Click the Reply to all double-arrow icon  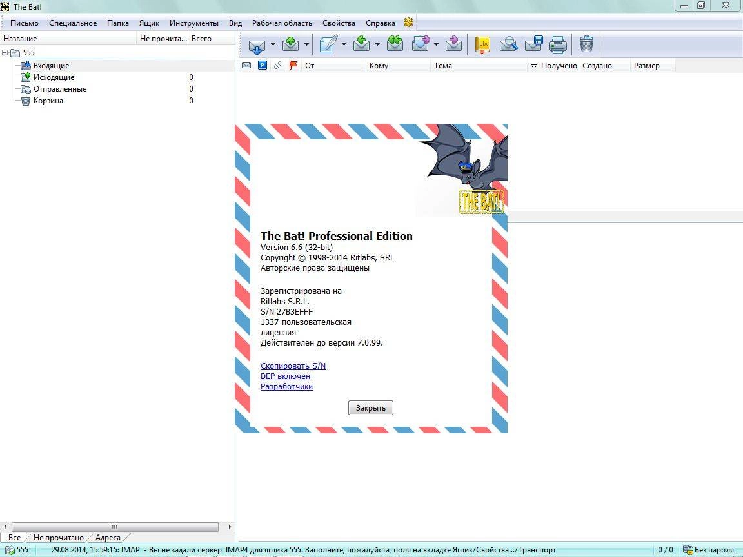pyautogui.click(x=395, y=44)
